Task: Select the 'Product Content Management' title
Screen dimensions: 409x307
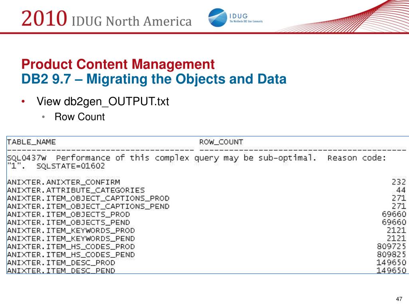Action: tap(118, 64)
